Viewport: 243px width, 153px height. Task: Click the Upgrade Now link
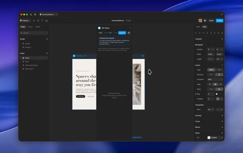137,137
